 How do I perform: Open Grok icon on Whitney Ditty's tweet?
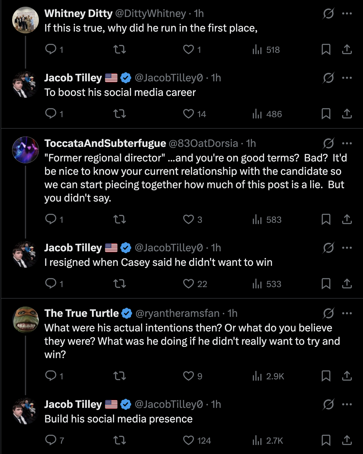click(x=328, y=13)
